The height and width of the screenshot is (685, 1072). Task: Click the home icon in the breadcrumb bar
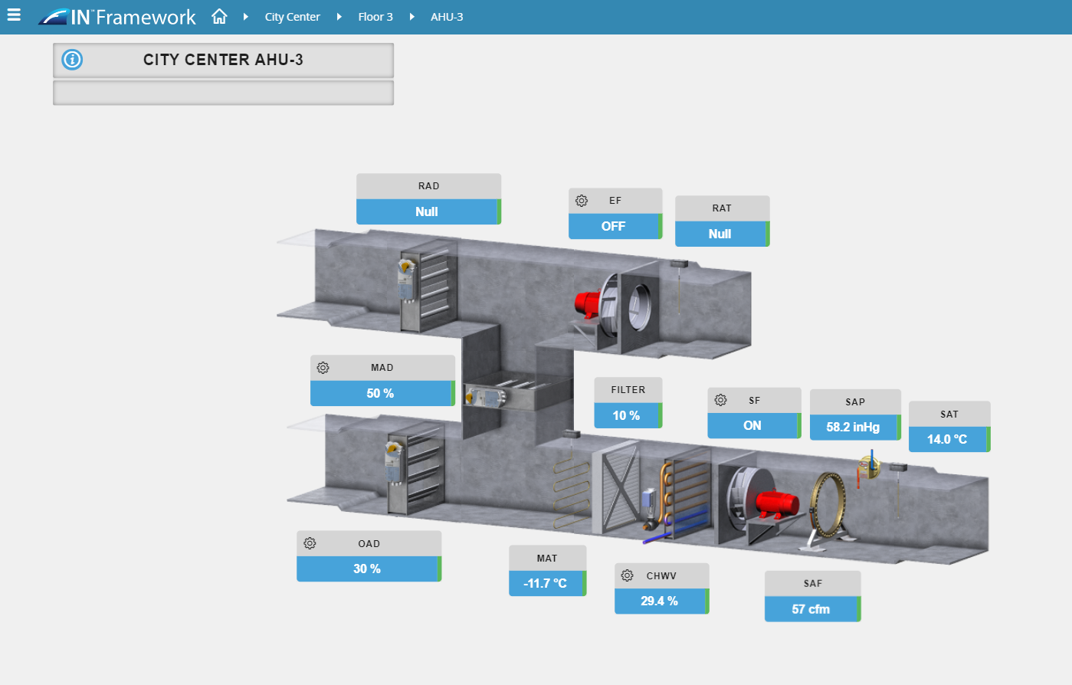click(219, 16)
